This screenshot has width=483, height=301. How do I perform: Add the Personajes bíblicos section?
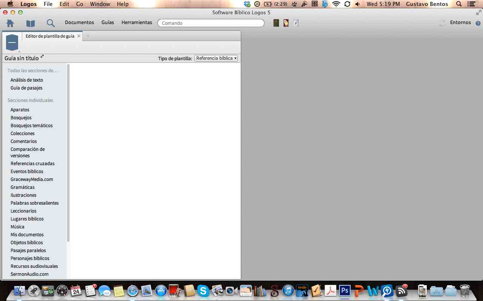coord(30,258)
